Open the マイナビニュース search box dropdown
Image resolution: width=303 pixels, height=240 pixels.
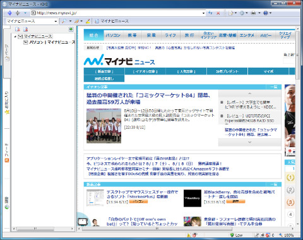pos(56,21)
